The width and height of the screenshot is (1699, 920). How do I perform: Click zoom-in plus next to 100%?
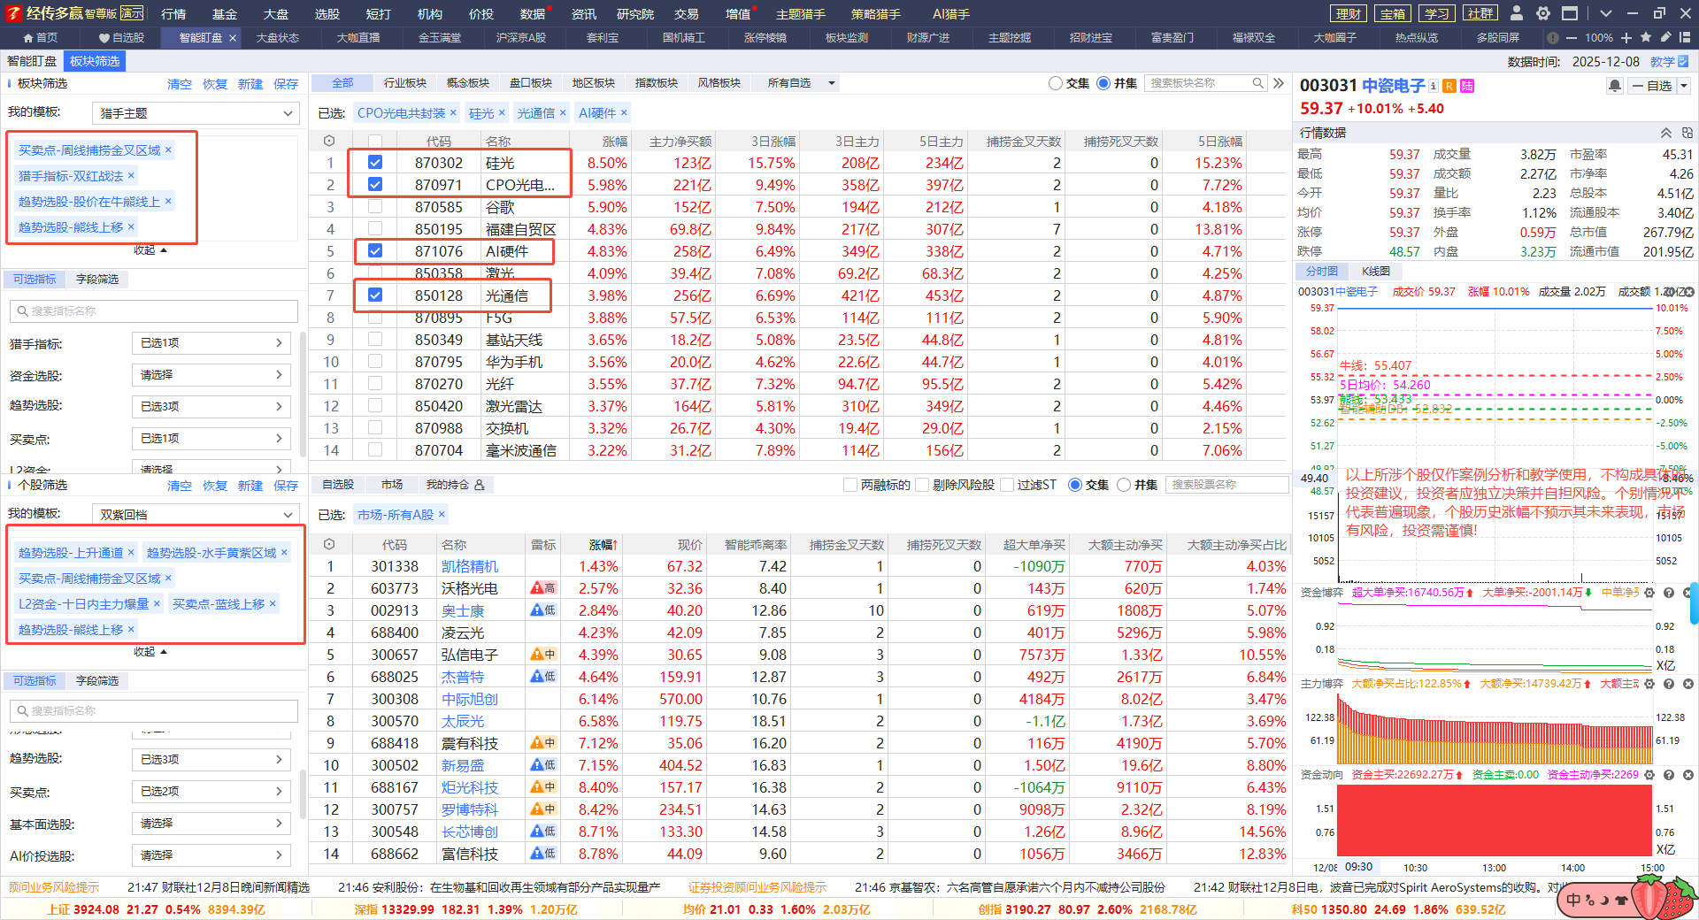[1626, 37]
